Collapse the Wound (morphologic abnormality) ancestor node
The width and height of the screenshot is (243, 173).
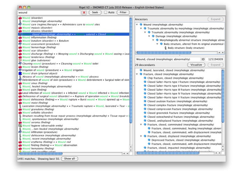[137, 25]
